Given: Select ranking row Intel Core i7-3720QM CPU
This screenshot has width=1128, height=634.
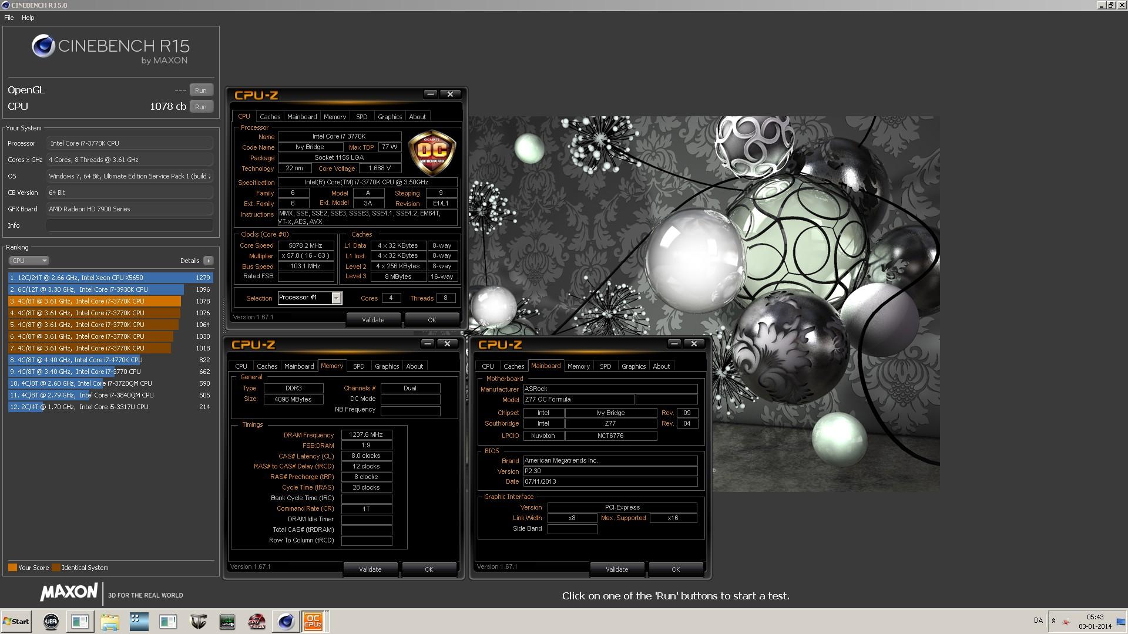Looking at the screenshot, I should (x=110, y=383).
